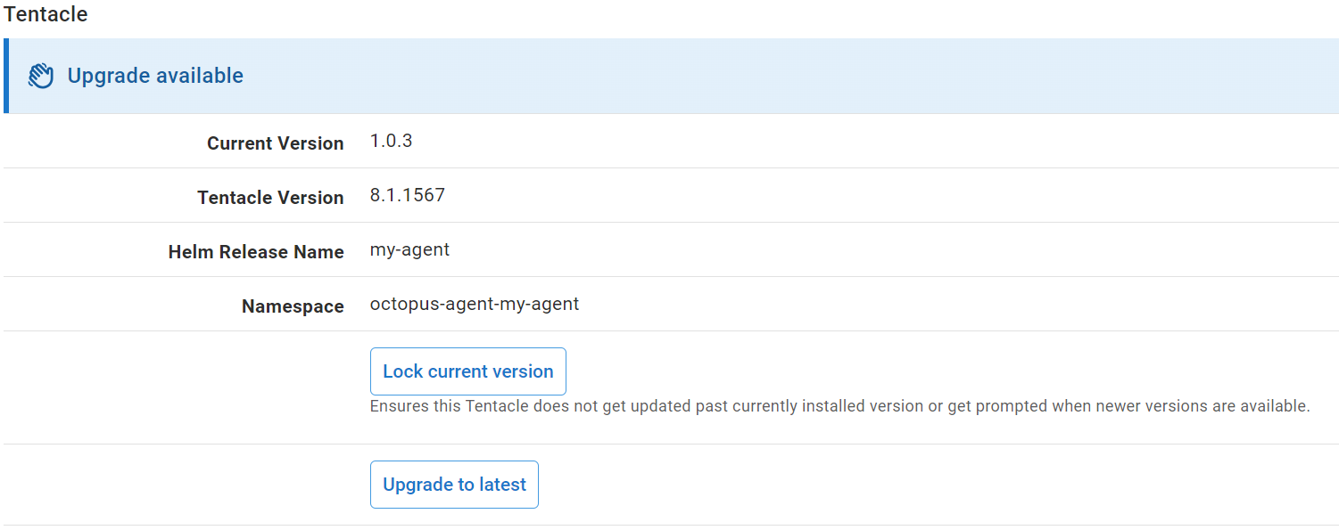
Task: Click the Helm Release Name my-agent value
Action: [x=409, y=249]
